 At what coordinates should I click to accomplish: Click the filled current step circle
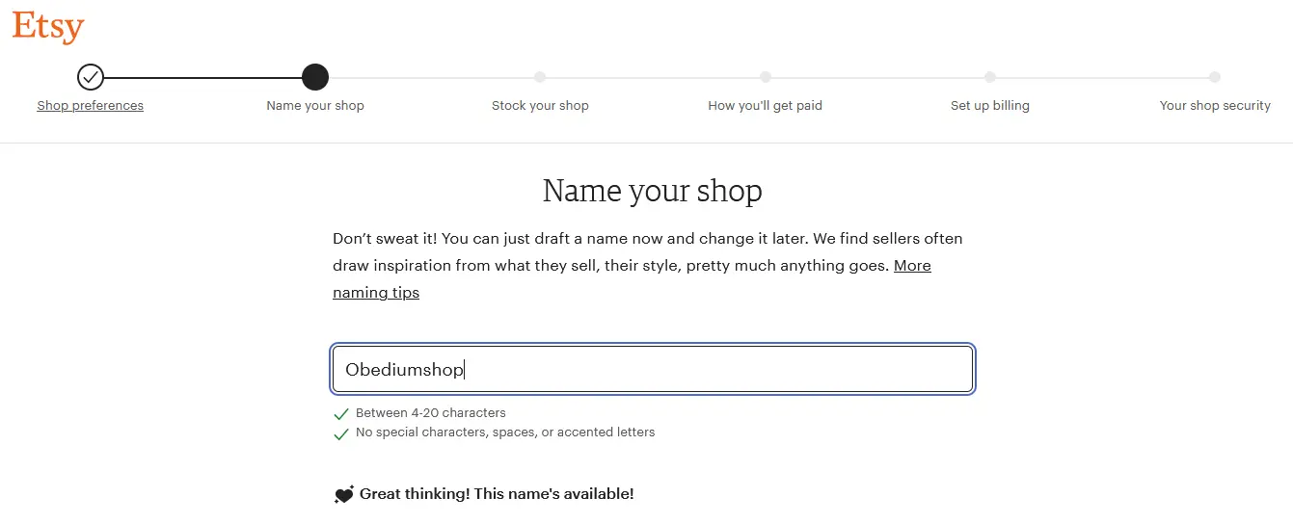click(x=315, y=77)
